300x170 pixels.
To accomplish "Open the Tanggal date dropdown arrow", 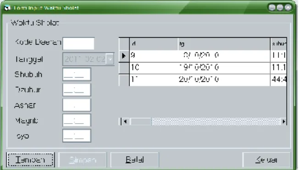I will [110, 59].
